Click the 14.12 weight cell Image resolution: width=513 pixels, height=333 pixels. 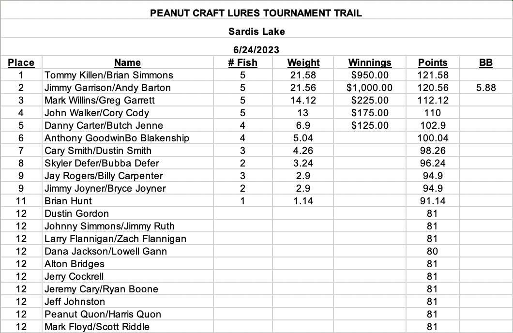tap(303, 100)
